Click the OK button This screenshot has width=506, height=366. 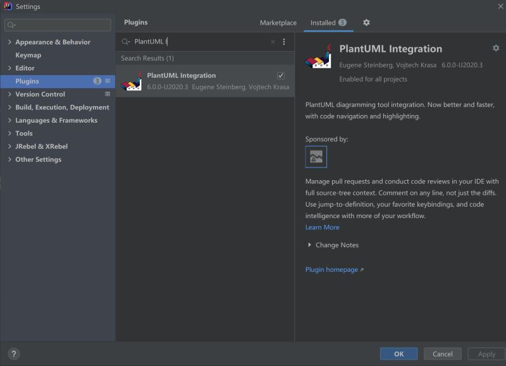[399, 354]
